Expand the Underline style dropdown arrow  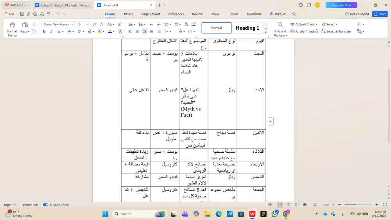coord(63,31)
